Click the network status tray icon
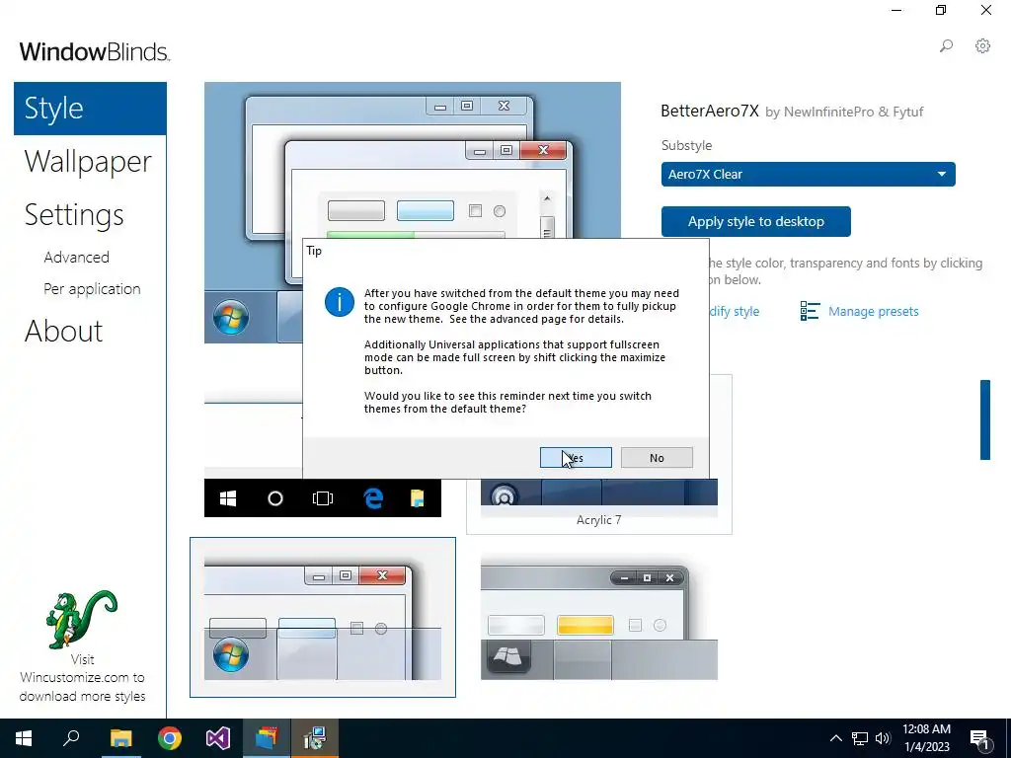The height and width of the screenshot is (758, 1011). click(860, 738)
